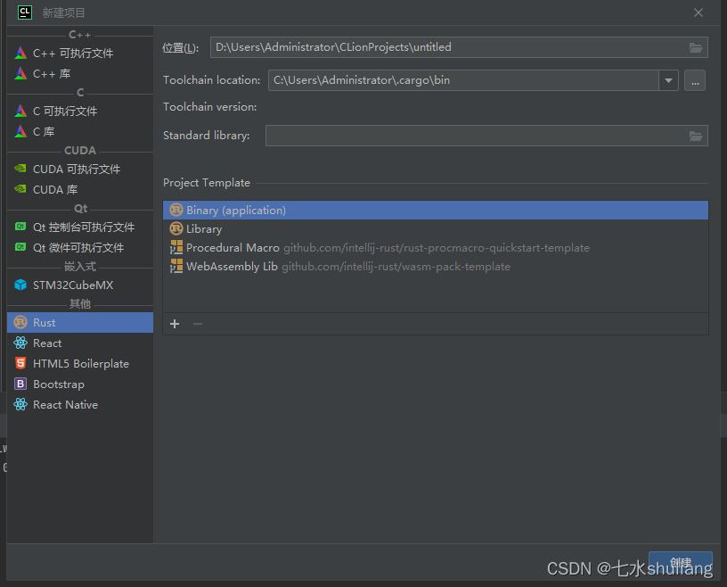Browse for standard library folder icon

click(696, 136)
